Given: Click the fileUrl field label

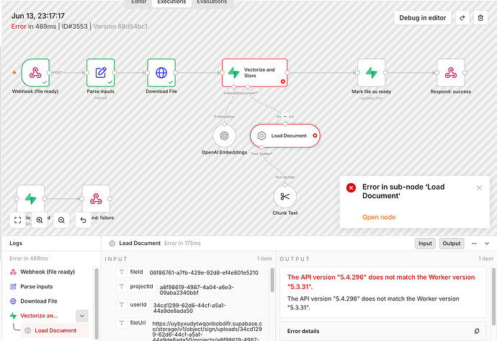Looking at the screenshot, I should point(138,322).
